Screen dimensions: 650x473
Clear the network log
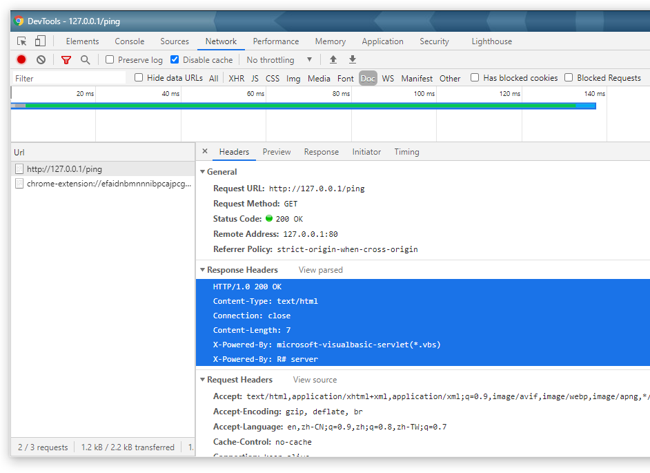point(41,60)
